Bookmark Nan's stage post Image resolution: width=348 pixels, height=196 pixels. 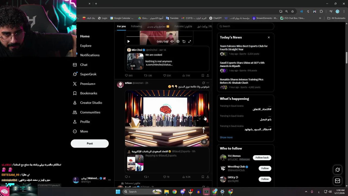(203, 177)
